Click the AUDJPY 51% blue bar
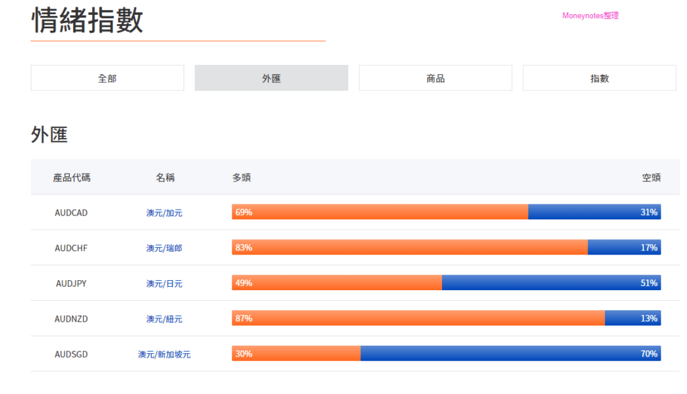Screen dimensions: 687x394 [x=551, y=283]
